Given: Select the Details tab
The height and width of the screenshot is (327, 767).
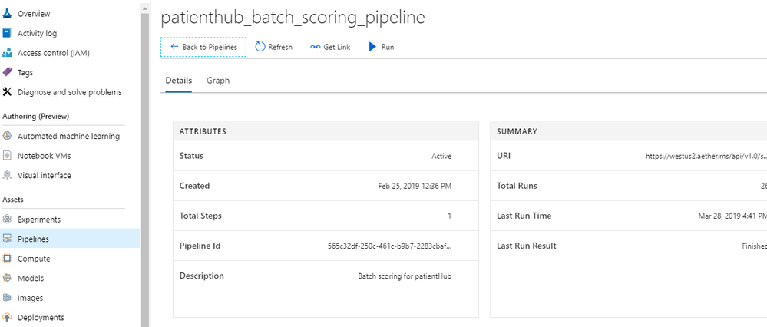Looking at the screenshot, I should pos(179,81).
